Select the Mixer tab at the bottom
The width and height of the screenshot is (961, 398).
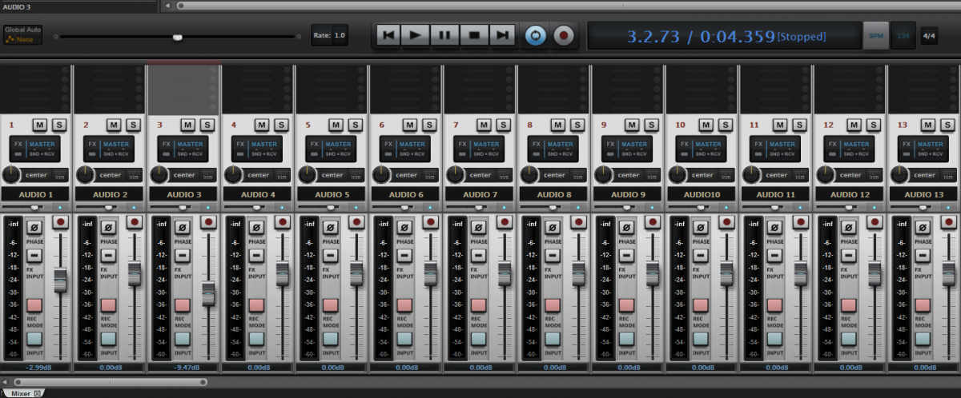(26, 392)
